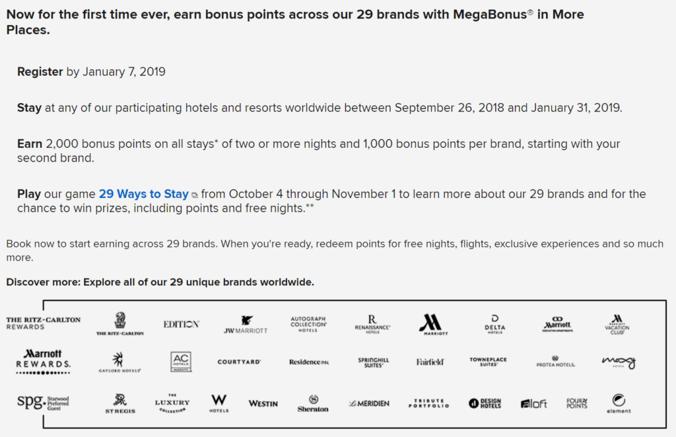Select the Sheraton emblem logo
This screenshot has height=437, width=676.
click(x=313, y=403)
